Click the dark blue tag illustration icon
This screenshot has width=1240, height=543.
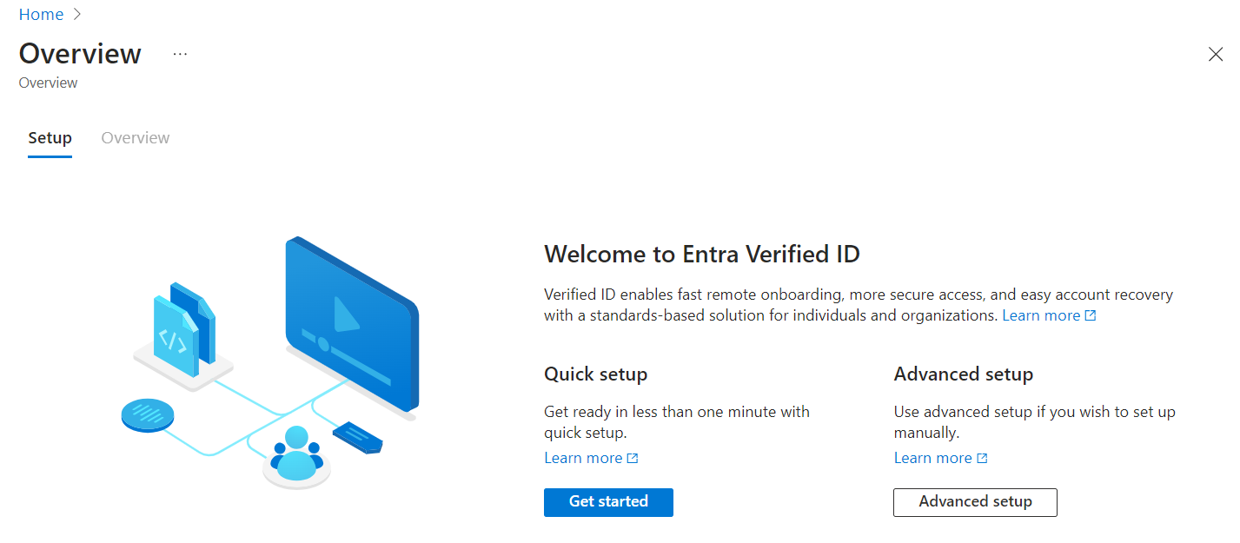click(358, 436)
